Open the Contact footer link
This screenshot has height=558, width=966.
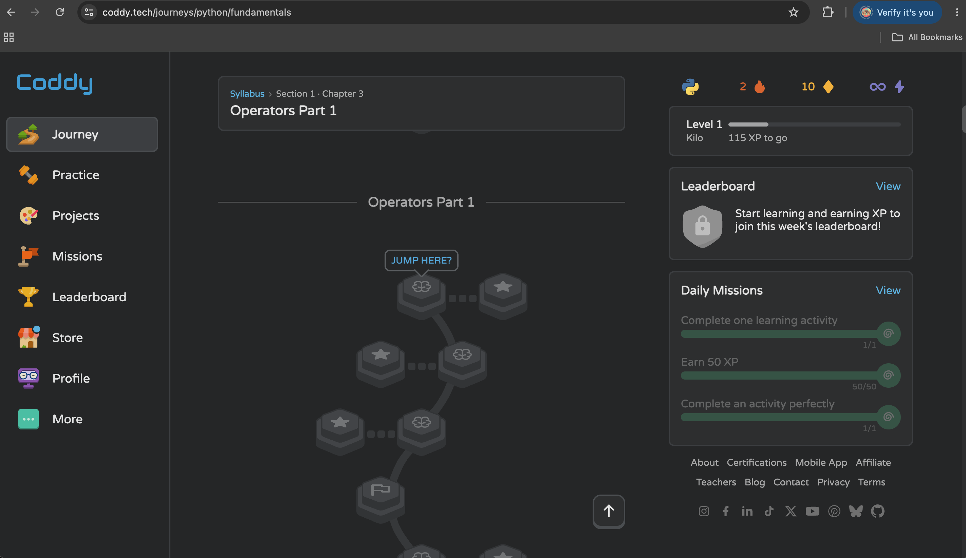tap(791, 482)
